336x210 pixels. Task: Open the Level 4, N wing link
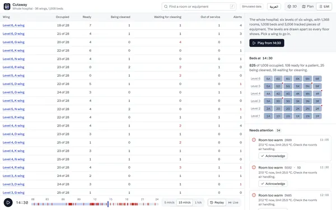(13, 159)
